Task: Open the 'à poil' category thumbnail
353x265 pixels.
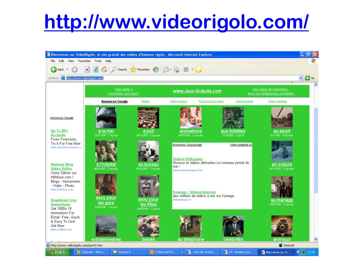Action: click(x=148, y=118)
